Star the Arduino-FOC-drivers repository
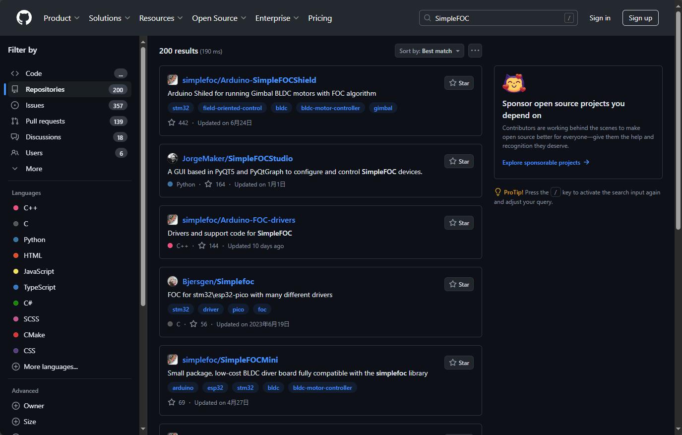Image resolution: width=682 pixels, height=435 pixels. point(459,223)
